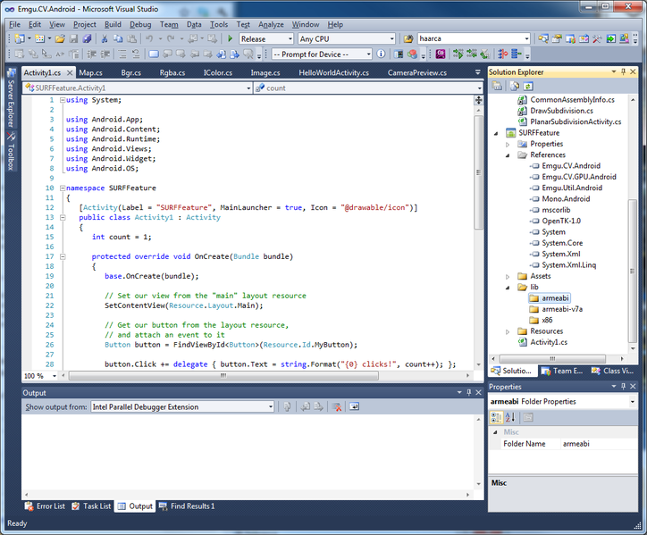Click the code editor vertical scrollbar thumb
Image resolution: width=647 pixels, height=535 pixels.
tap(478, 172)
